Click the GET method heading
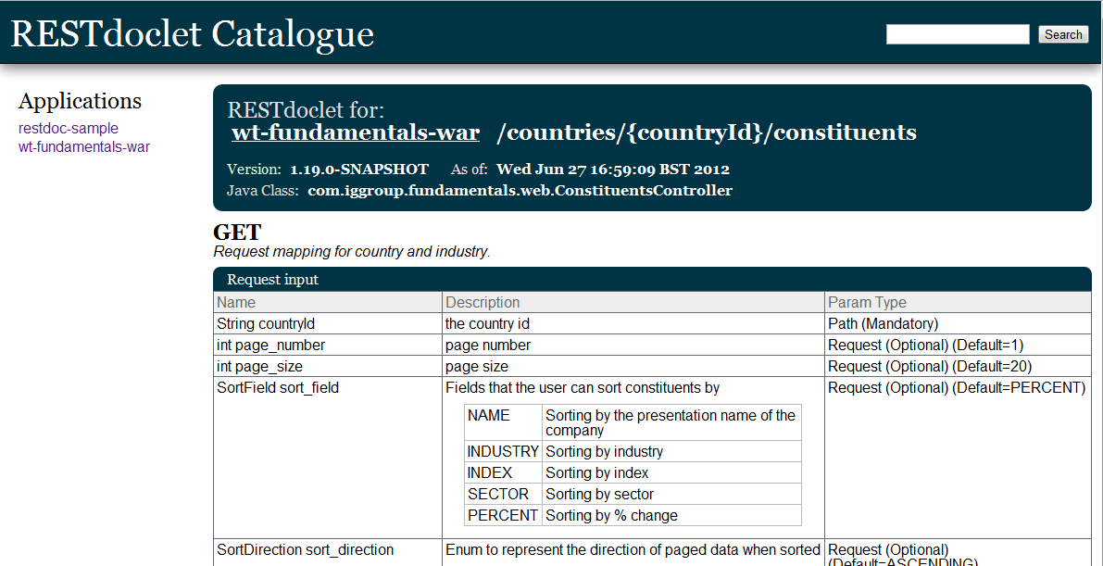The width and height of the screenshot is (1103, 566). [237, 233]
